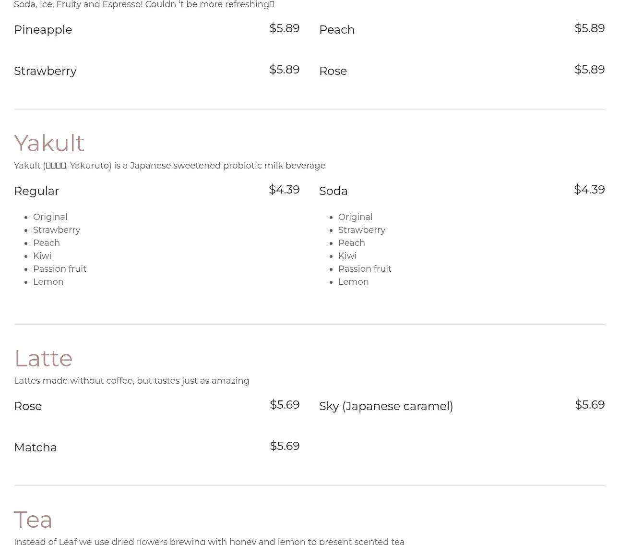The image size is (619, 545).
Task: Click the Kiwi flavor under Regular
Action: (42, 256)
